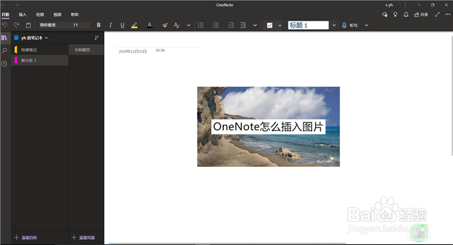
Task: Add a new section via 添加分区
Action: click(26, 237)
